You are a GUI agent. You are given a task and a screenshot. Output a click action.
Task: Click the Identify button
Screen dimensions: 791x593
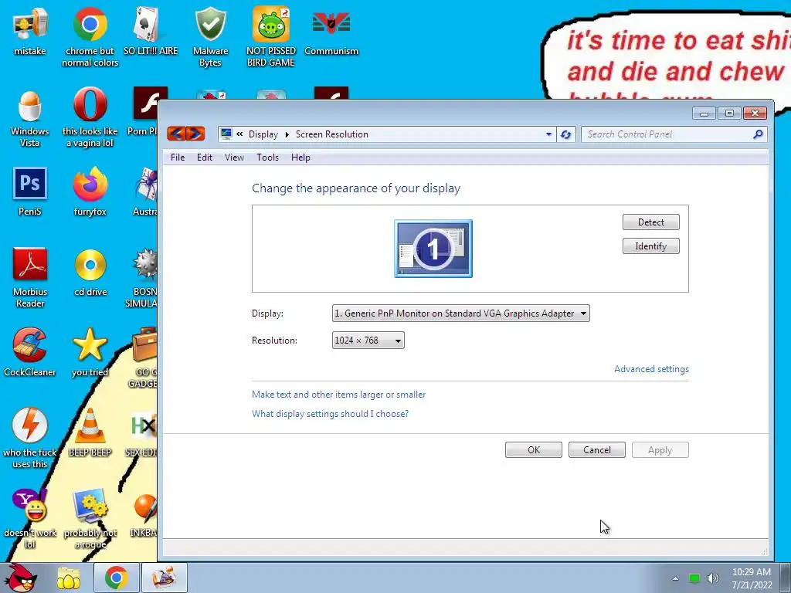click(650, 246)
